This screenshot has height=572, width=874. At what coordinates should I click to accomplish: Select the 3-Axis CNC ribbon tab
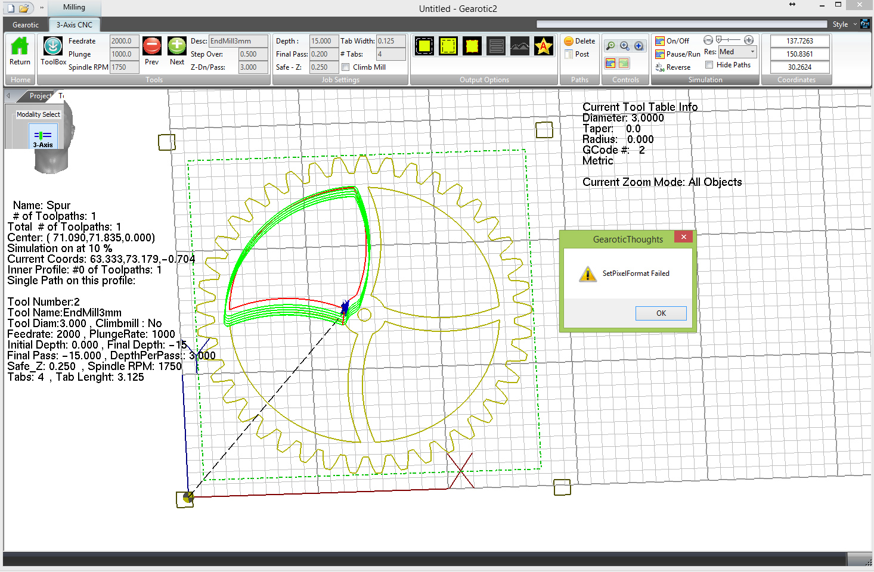pos(75,25)
